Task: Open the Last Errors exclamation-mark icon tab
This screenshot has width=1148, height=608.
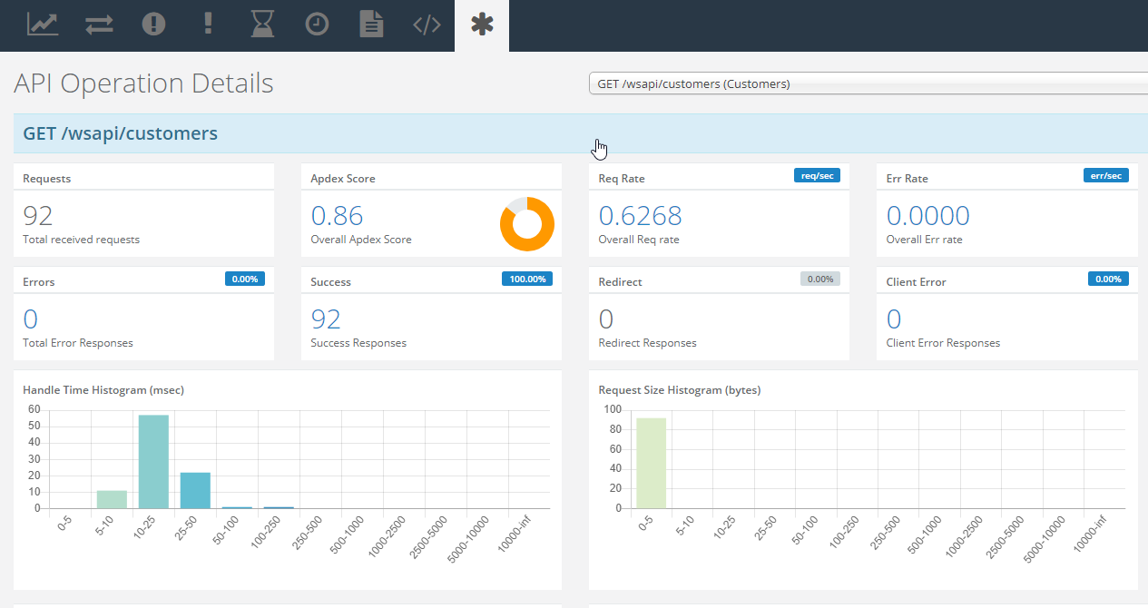Action: click(208, 24)
